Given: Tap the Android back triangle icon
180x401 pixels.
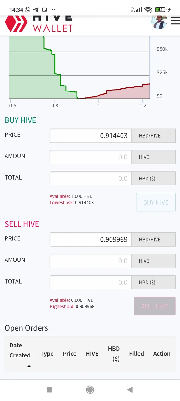Looking at the screenshot, I should pyautogui.click(x=130, y=389).
